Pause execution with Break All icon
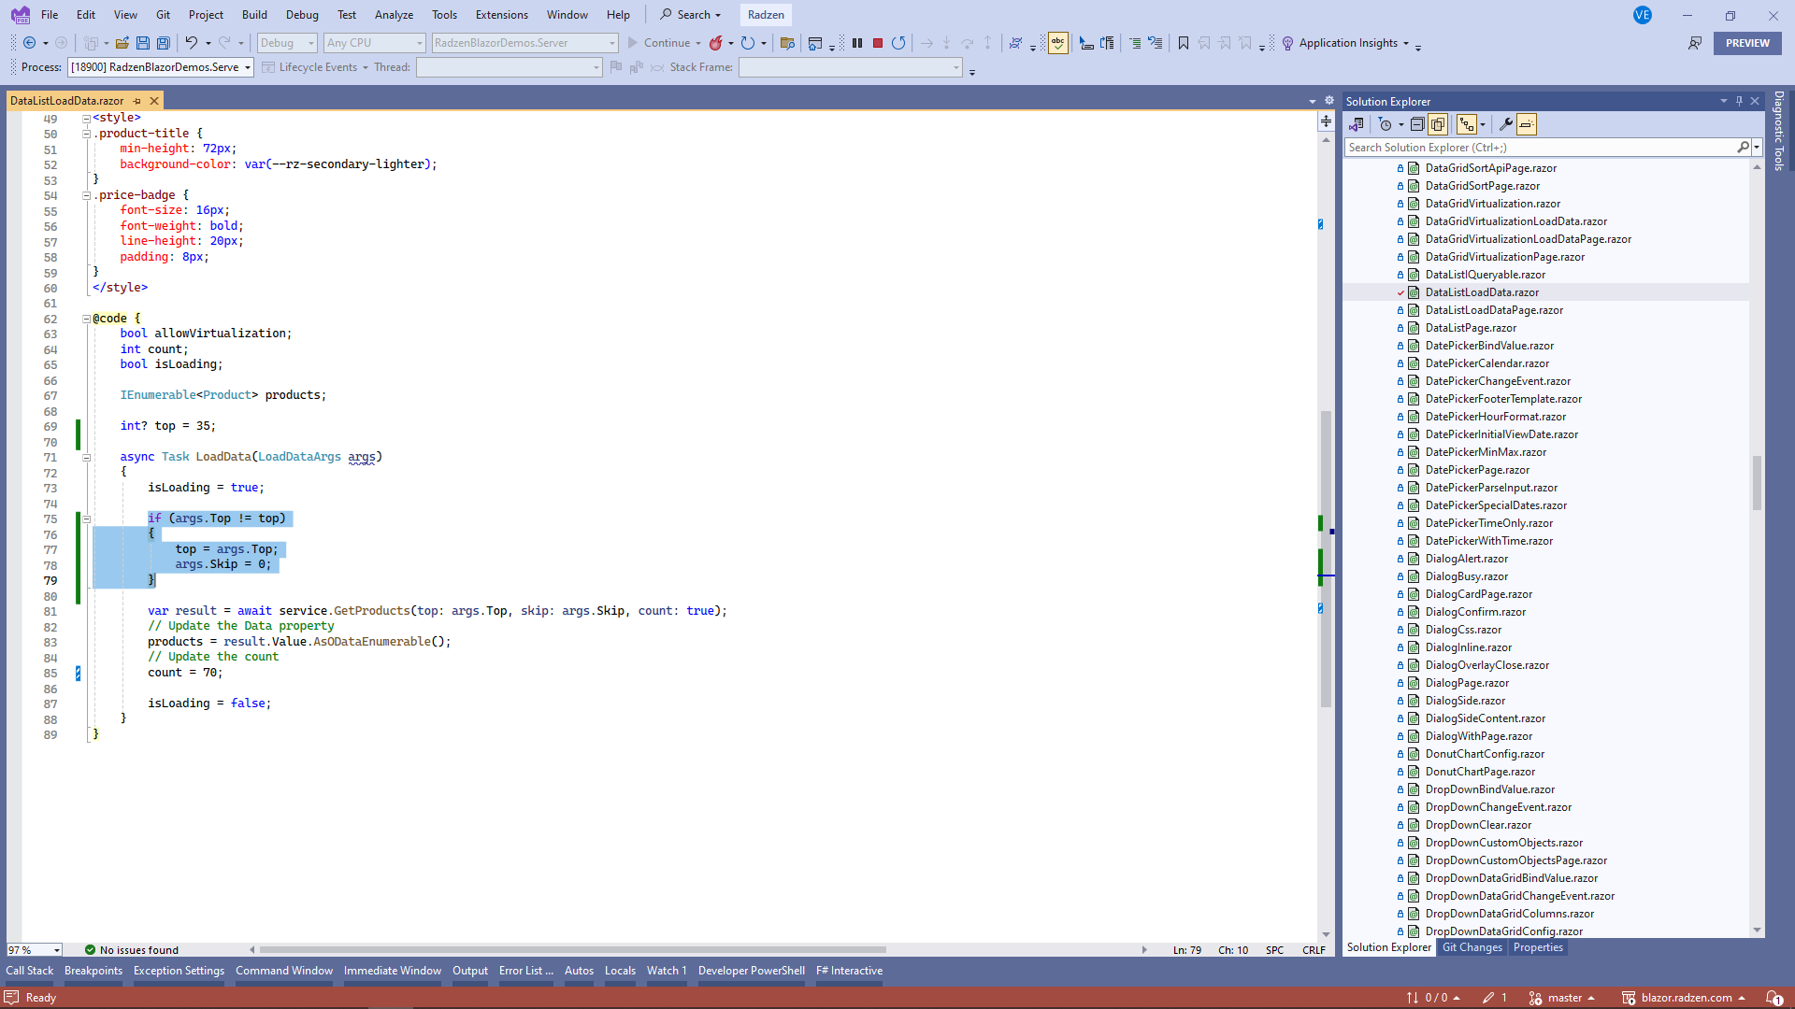Image resolution: width=1795 pixels, height=1009 pixels. [x=857, y=43]
